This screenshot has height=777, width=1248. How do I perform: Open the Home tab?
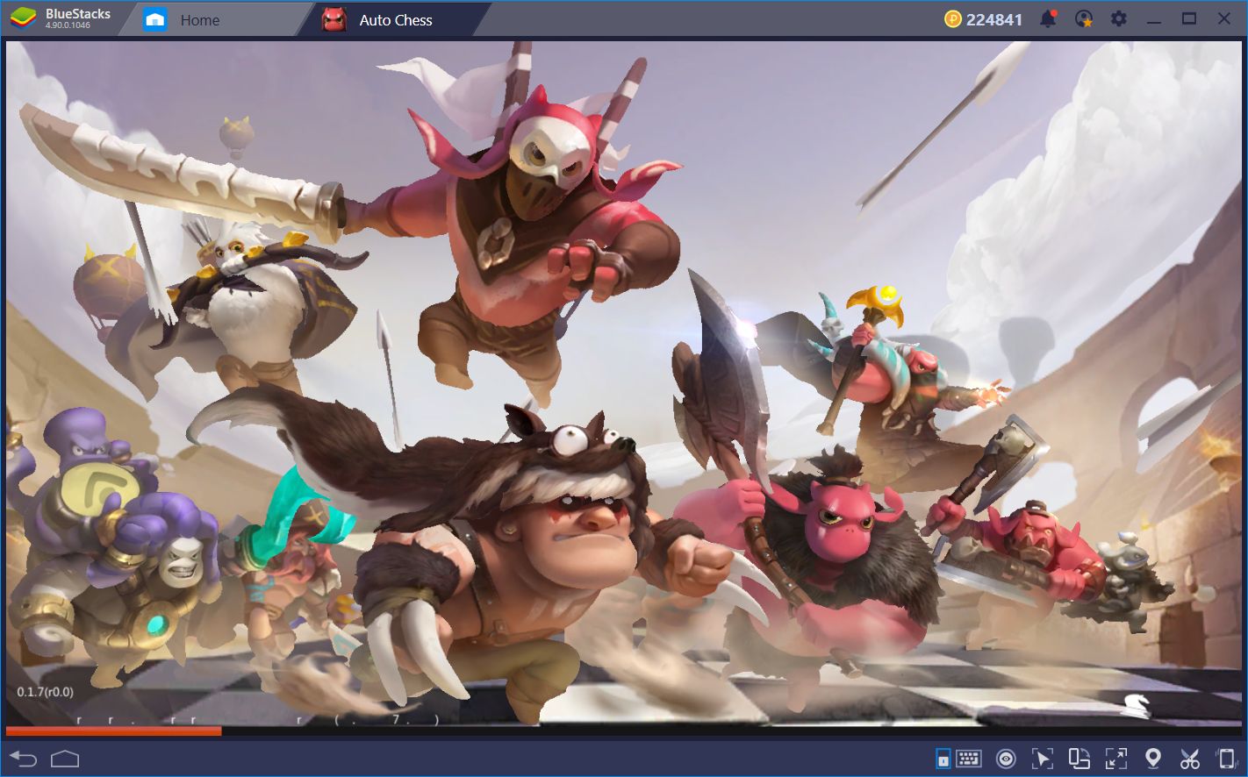[216, 19]
